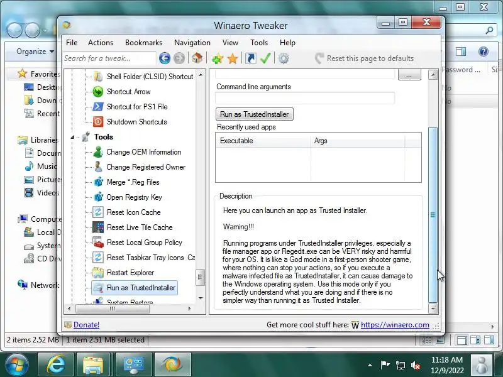Click the Windows Start orb
Image resolution: width=503 pixels, height=377 pixels.
[x=17, y=365]
